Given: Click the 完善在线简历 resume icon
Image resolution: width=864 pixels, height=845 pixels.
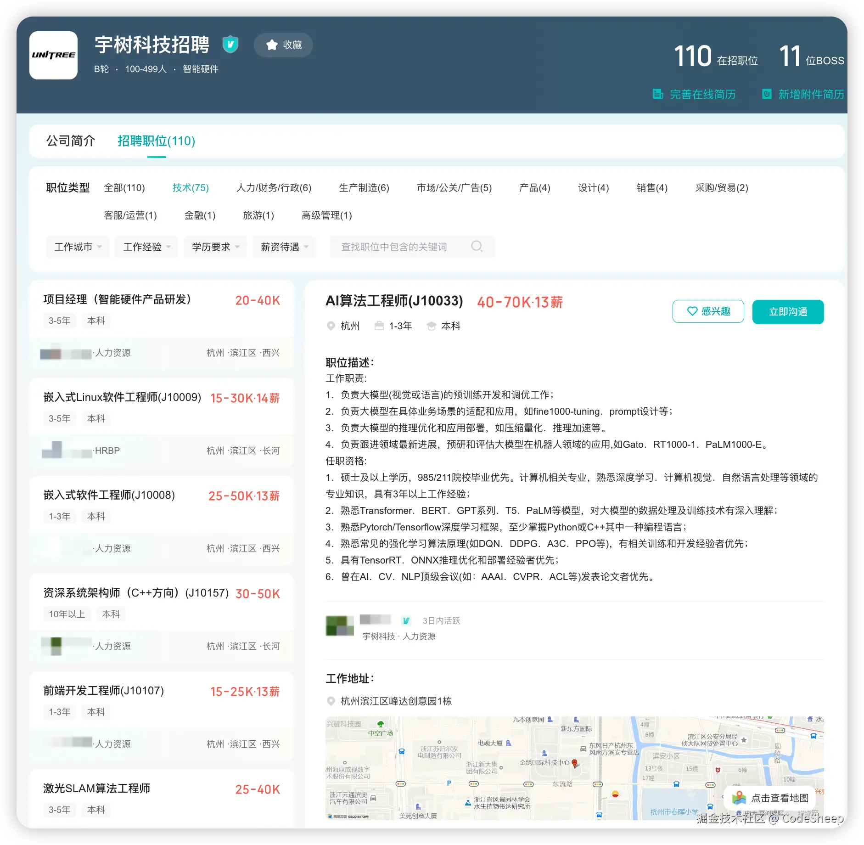Looking at the screenshot, I should [658, 94].
